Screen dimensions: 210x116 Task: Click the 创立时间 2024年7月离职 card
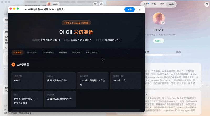point(93,80)
